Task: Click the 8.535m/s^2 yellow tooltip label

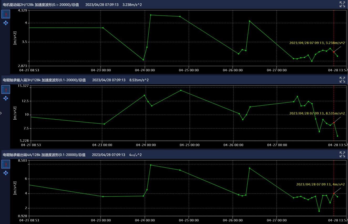Action: [317, 113]
